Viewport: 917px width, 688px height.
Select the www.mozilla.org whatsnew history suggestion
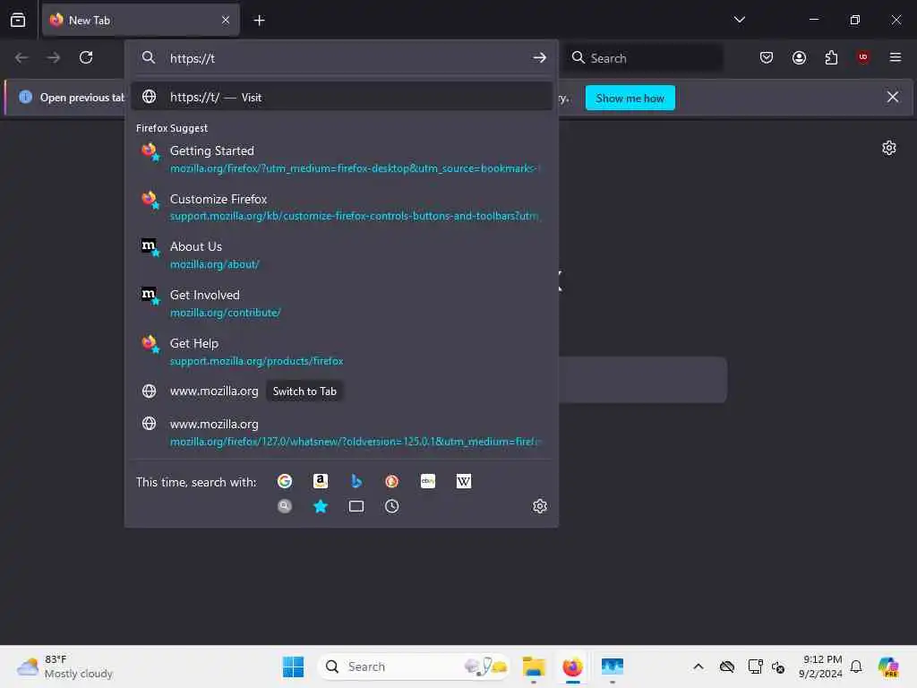click(341, 433)
